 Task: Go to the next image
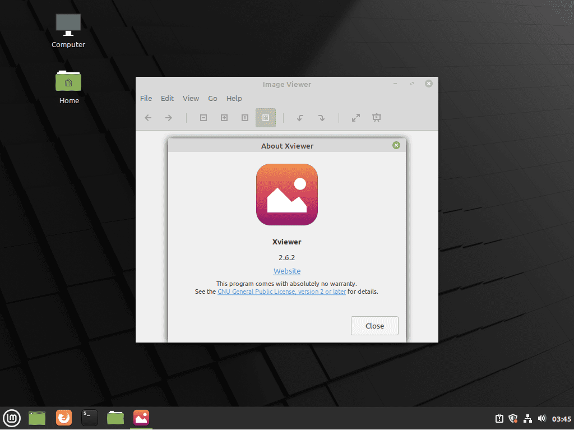[168, 118]
